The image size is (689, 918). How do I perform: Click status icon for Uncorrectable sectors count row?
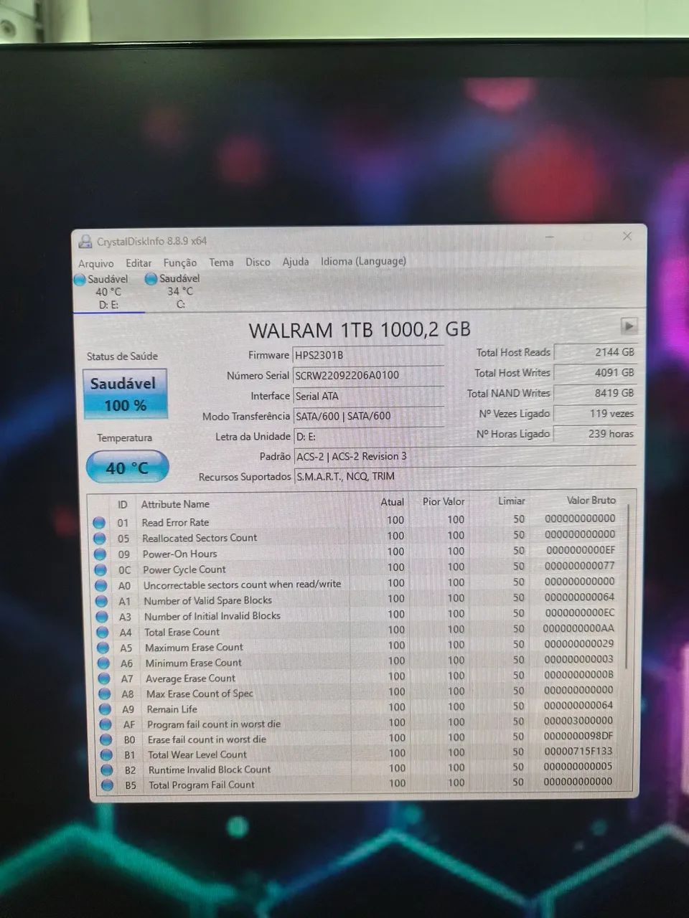tap(101, 586)
